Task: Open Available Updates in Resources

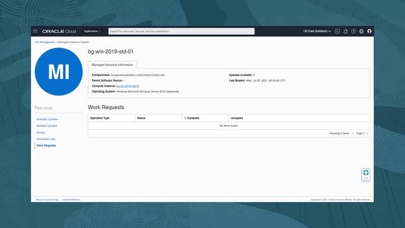Action: pyautogui.click(x=47, y=119)
